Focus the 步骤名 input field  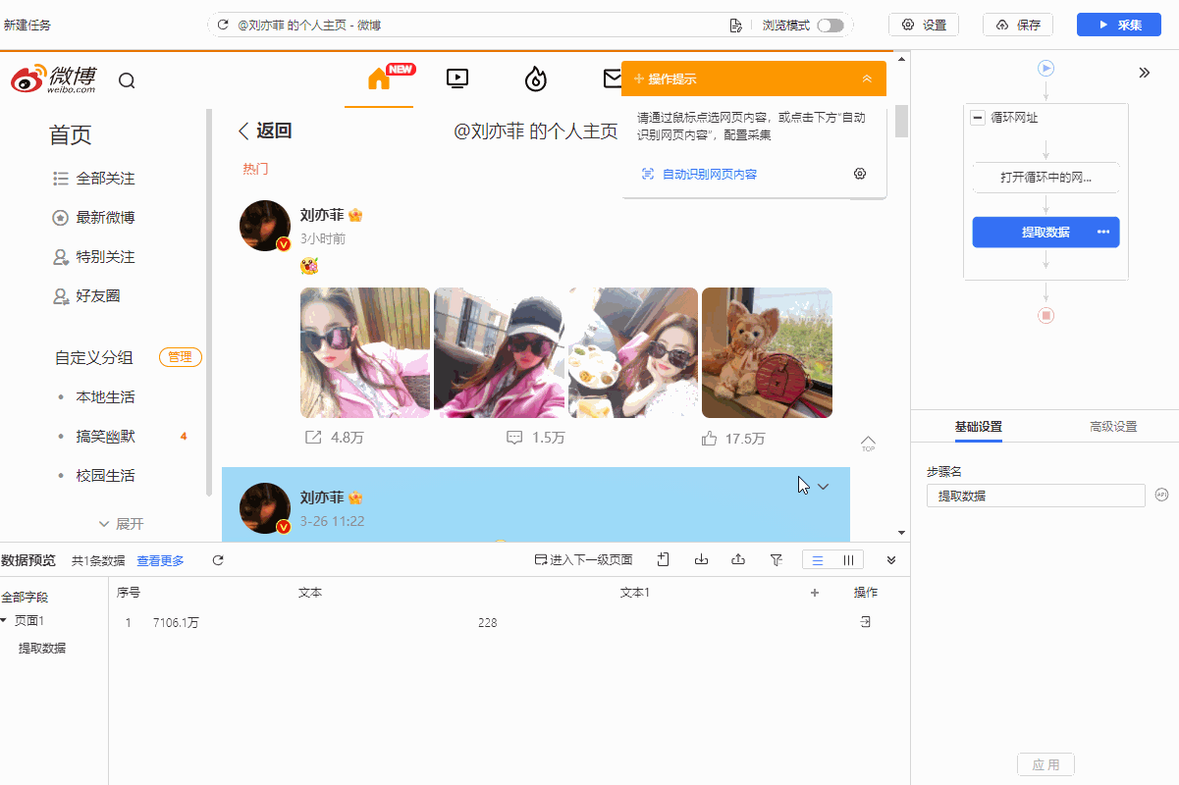pyautogui.click(x=1036, y=496)
